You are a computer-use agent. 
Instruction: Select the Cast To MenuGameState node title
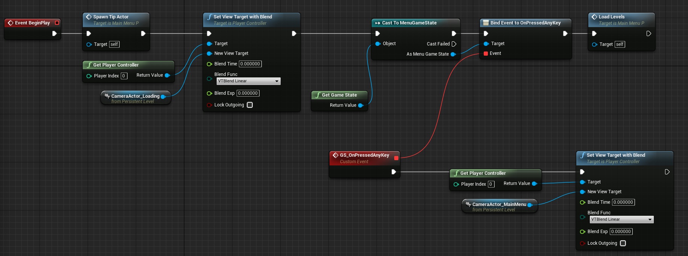point(409,23)
